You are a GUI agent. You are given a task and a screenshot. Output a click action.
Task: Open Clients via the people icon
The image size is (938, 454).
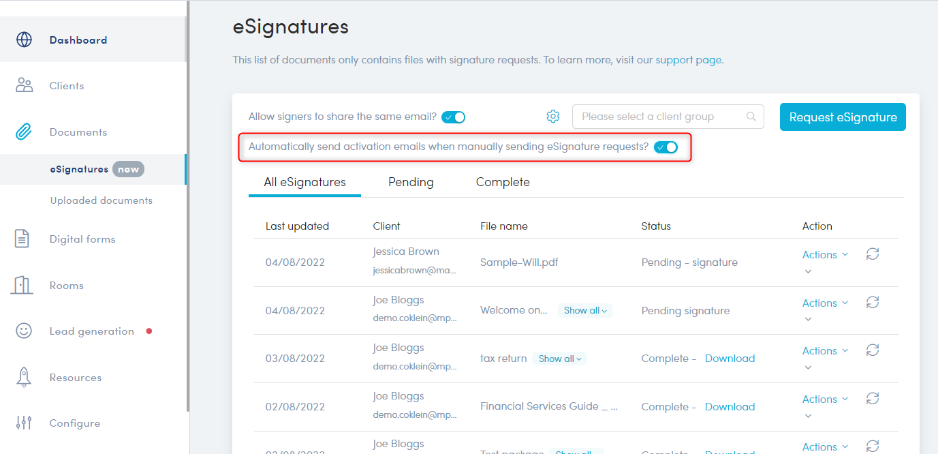click(x=24, y=85)
